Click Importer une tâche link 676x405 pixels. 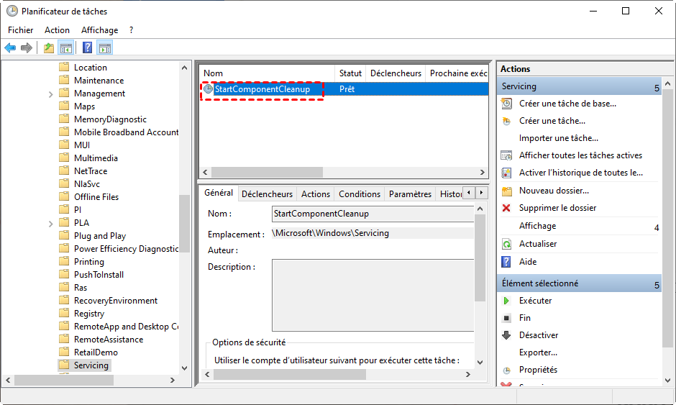pos(558,138)
